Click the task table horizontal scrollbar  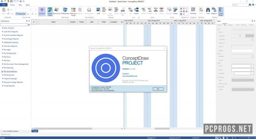coord(62,128)
